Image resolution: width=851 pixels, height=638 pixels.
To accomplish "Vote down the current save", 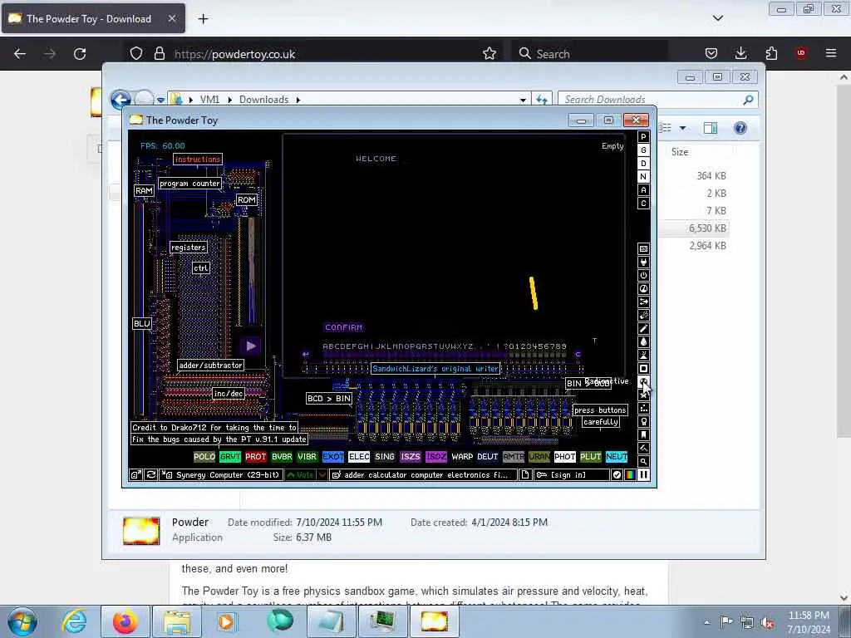I will (x=322, y=474).
